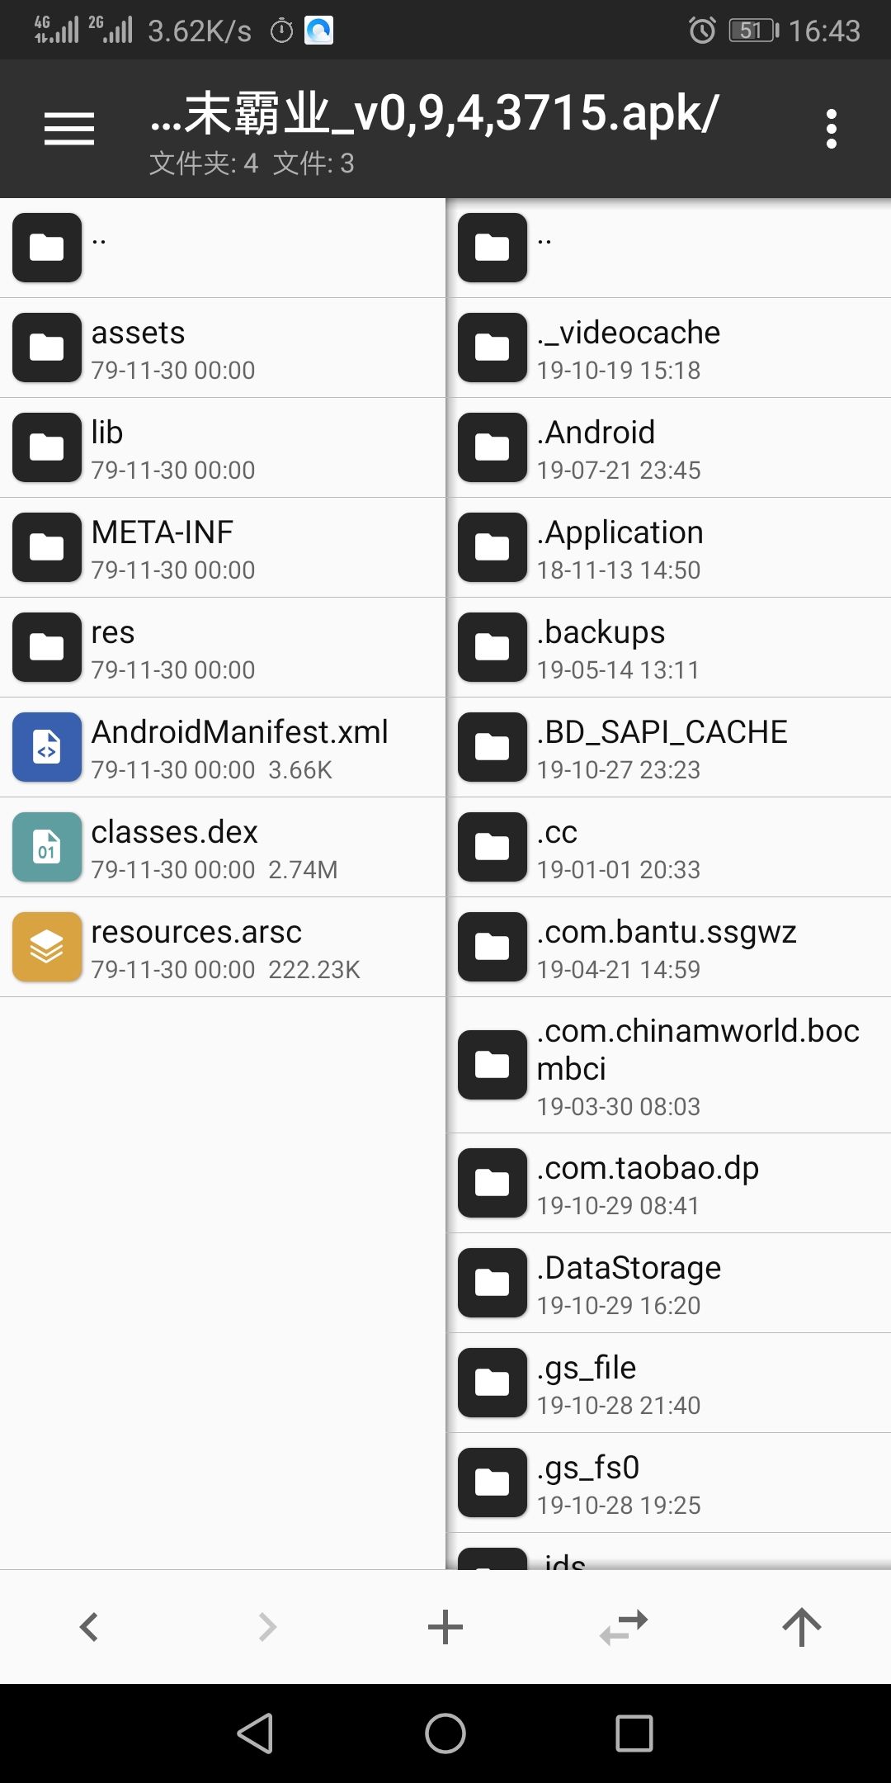The image size is (891, 1783).
Task: Tap the up arrow to parent directory
Action: pyautogui.click(x=801, y=1627)
